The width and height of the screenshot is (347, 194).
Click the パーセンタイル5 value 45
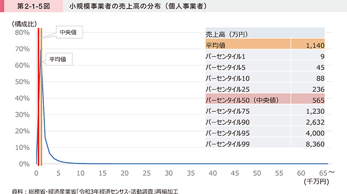click(321, 68)
